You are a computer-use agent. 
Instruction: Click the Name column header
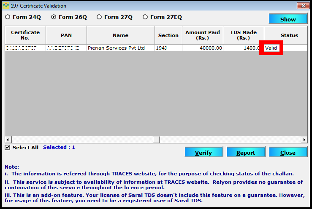121,35
